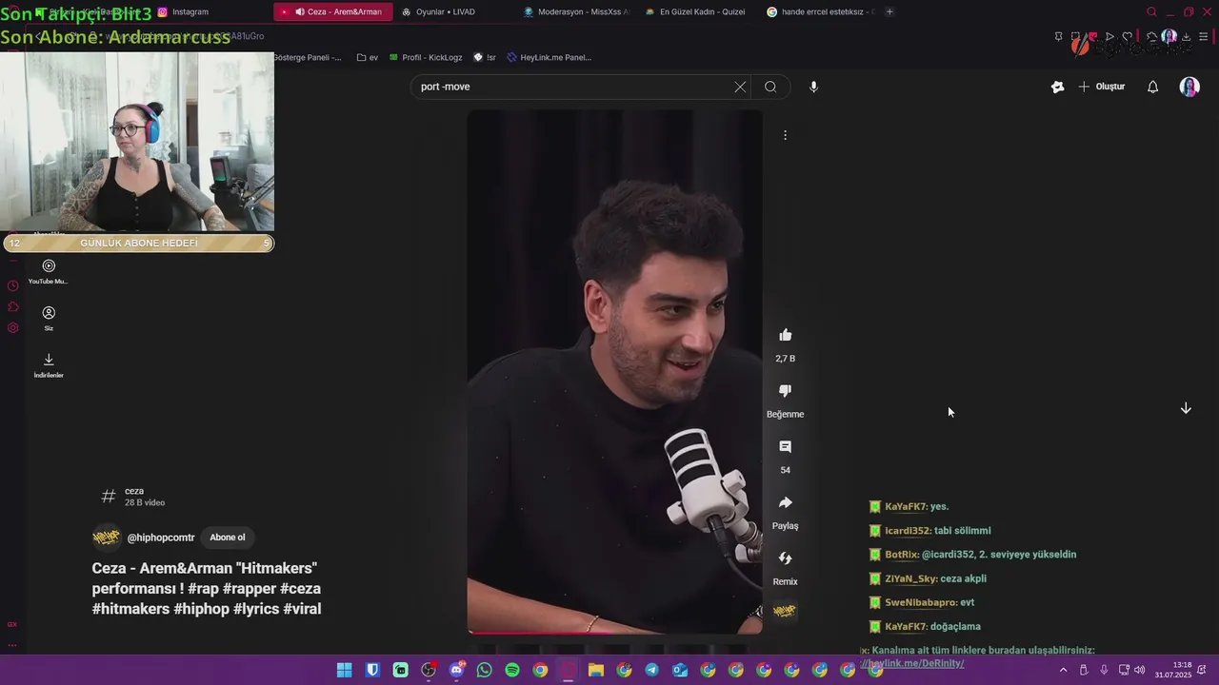
Task: Open the Windows Start menu
Action: [x=344, y=670]
